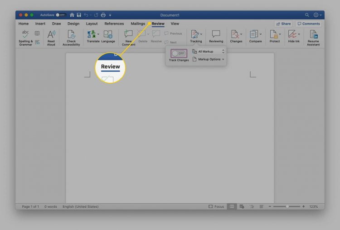This screenshot has width=340, height=230.
Task: Open the Thesaurus book icon
Action: tap(37, 33)
